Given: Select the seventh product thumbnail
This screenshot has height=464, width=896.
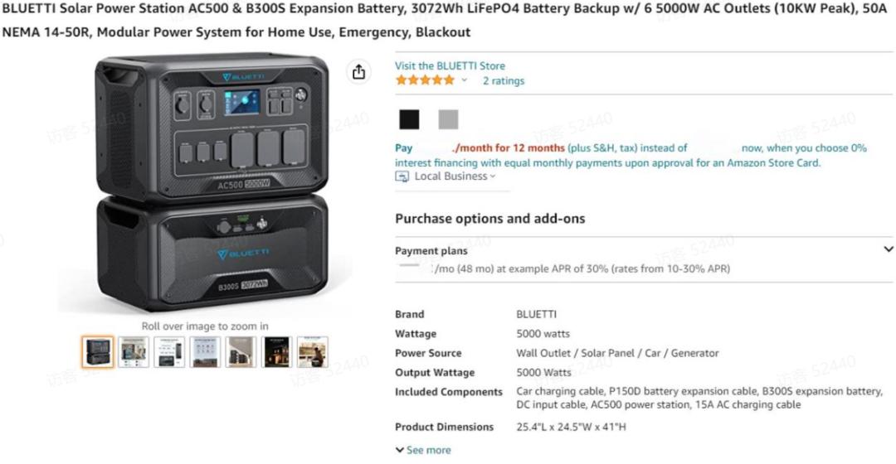Looking at the screenshot, I should click(313, 351).
